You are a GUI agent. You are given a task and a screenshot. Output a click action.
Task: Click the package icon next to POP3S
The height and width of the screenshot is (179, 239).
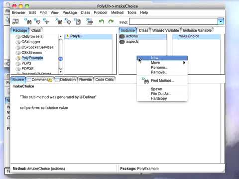tap(18, 69)
